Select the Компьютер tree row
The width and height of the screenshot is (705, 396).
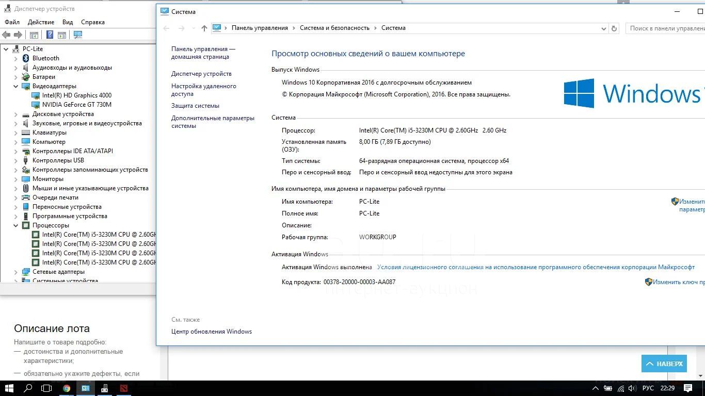49,142
